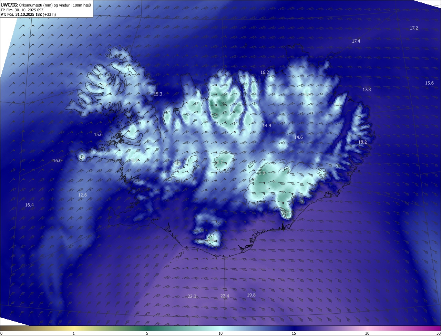The width and height of the screenshot is (441, 336).
Task: Click the 14.9 value label
Action: click(267, 125)
